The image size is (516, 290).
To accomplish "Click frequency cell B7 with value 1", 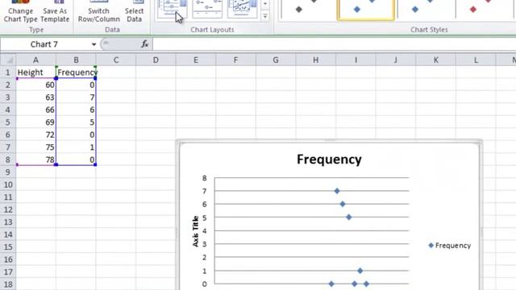I will pyautogui.click(x=76, y=147).
